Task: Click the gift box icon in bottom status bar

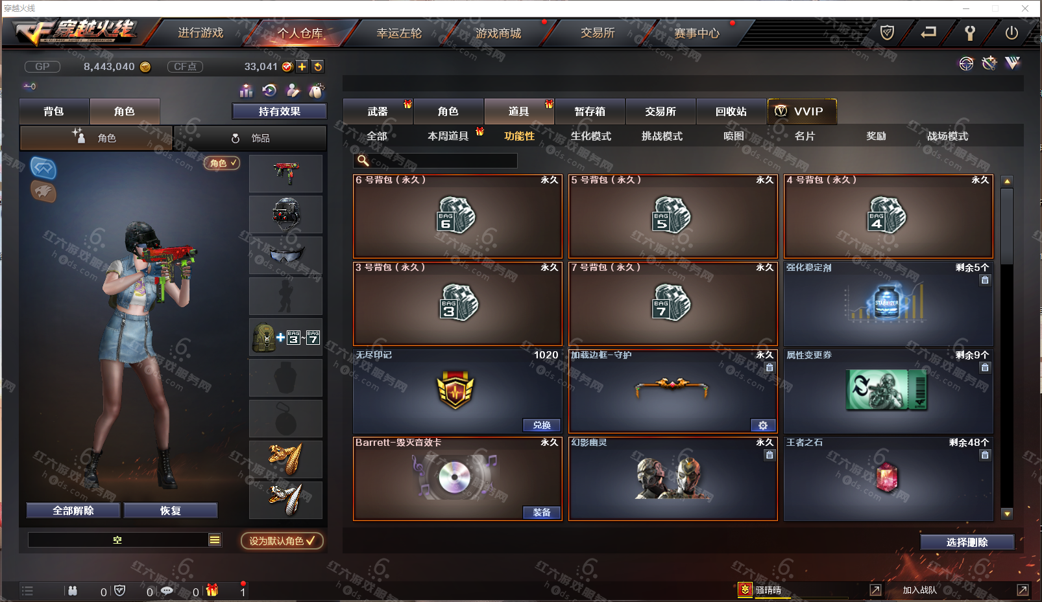Action: pos(212,590)
